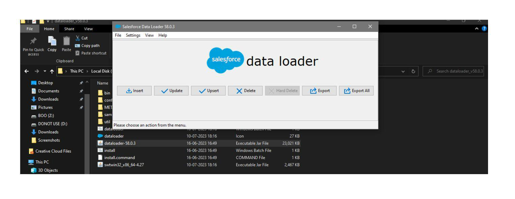Click the Explorer refresh icon
The width and height of the screenshot is (515, 199).
(413, 72)
